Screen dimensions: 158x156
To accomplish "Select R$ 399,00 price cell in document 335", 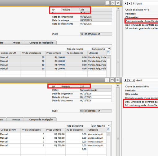I will coord(55,145).
